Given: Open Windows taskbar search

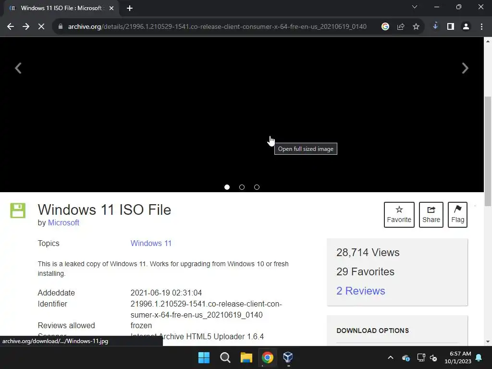Looking at the screenshot, I should click(225, 357).
